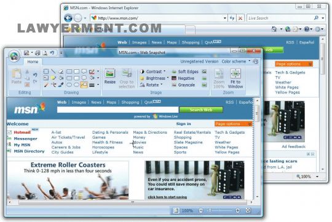
Task: Click the Home icon in Internet Explorer toolbar
Action: click(274, 29)
